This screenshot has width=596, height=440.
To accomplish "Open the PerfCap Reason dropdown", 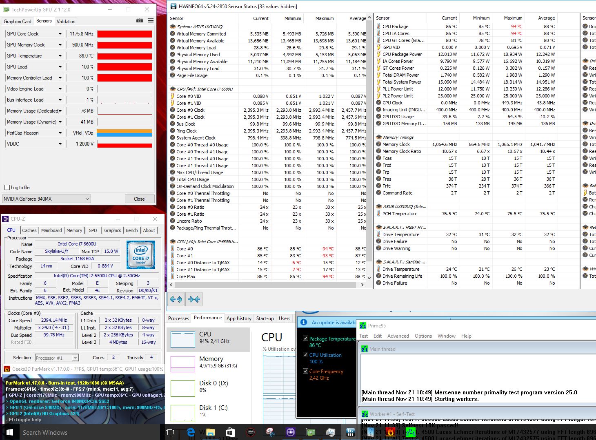I will pyautogui.click(x=60, y=133).
